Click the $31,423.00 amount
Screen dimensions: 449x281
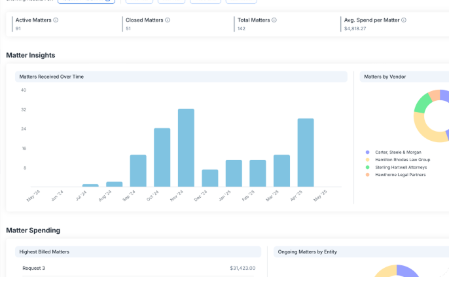coord(243,268)
